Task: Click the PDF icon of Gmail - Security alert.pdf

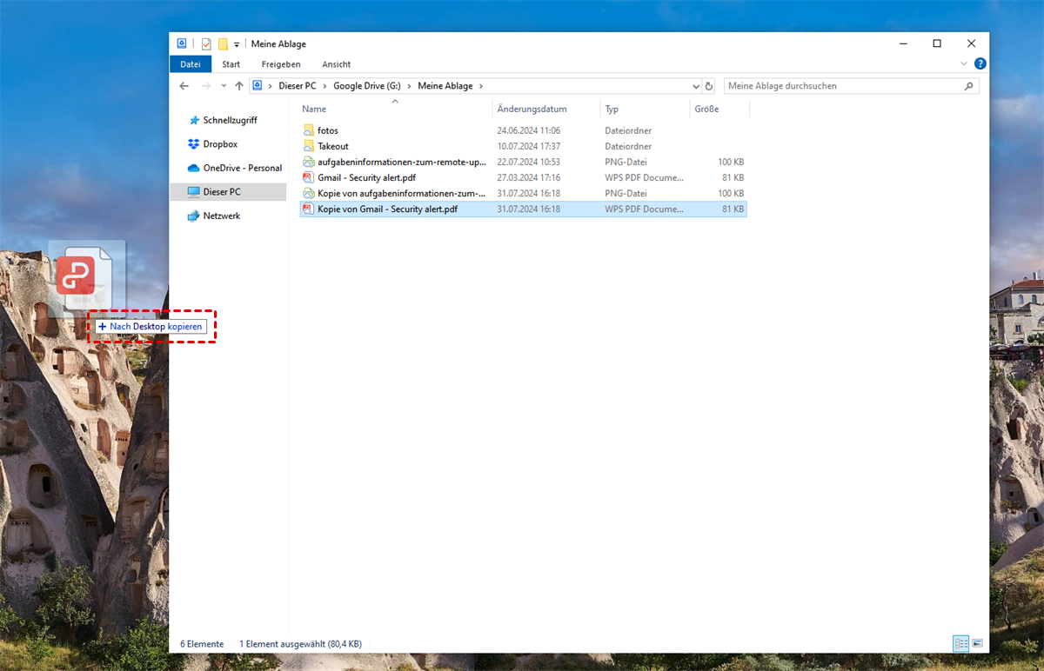Action: point(308,177)
